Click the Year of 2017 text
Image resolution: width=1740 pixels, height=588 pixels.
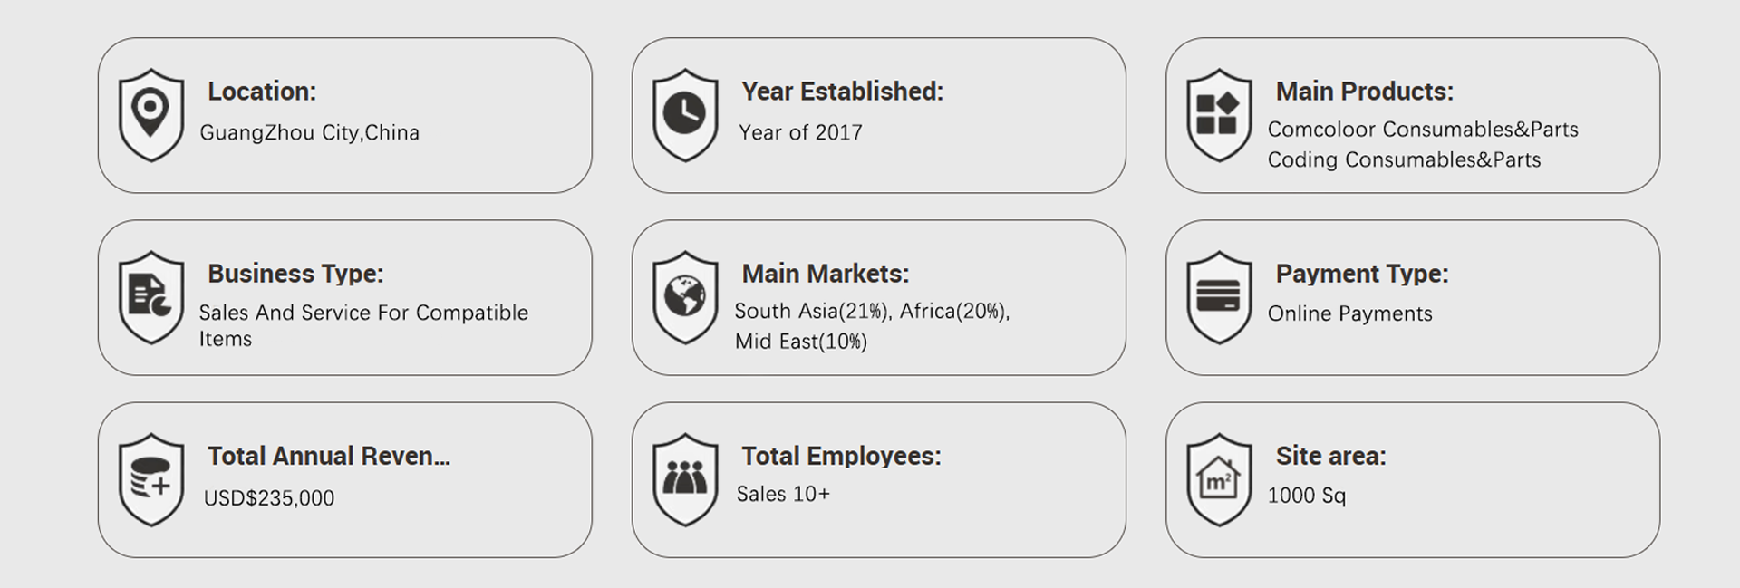[800, 133]
